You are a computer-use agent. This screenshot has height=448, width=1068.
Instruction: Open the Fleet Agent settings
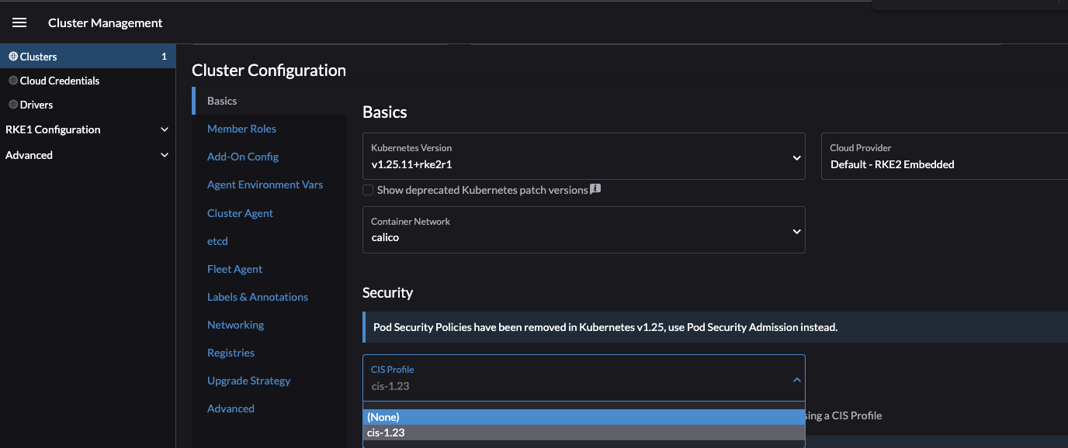(x=234, y=268)
